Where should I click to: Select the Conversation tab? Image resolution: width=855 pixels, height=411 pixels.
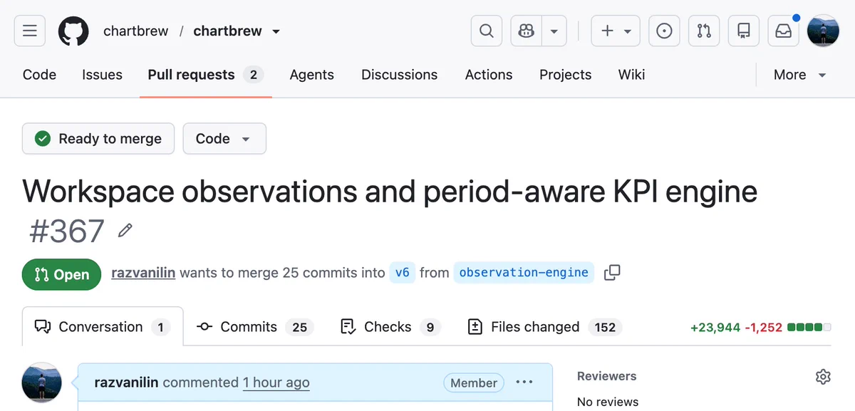[103, 327]
